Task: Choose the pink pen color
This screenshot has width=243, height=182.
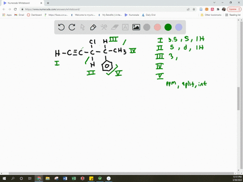Action: pos(157,27)
